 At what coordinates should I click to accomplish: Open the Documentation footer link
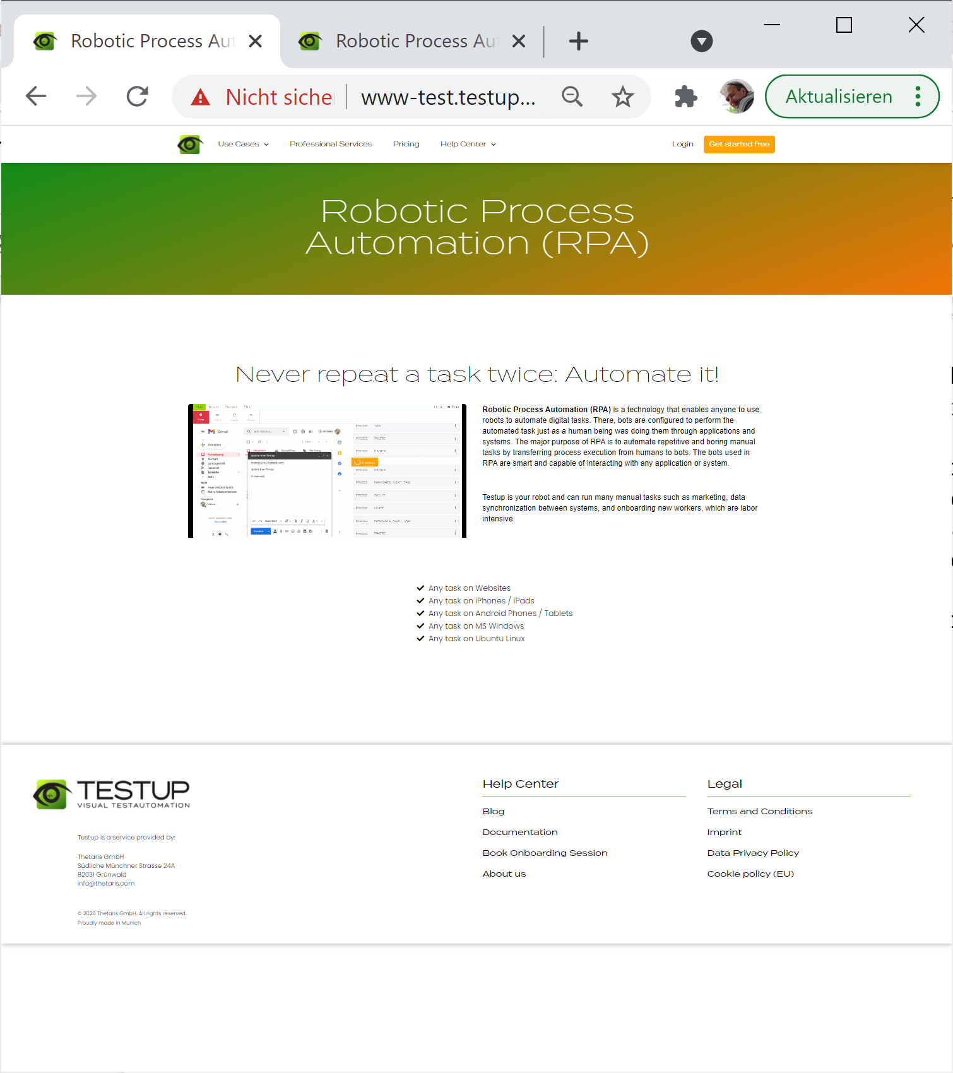(x=520, y=832)
